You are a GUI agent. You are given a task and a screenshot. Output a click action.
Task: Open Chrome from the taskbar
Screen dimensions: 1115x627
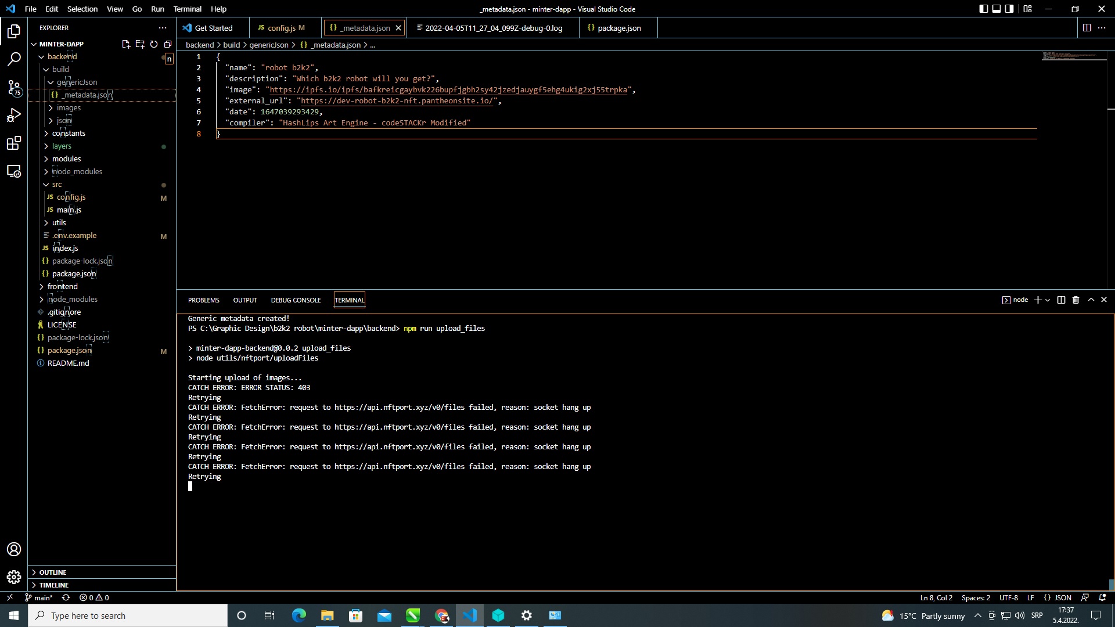click(x=442, y=615)
